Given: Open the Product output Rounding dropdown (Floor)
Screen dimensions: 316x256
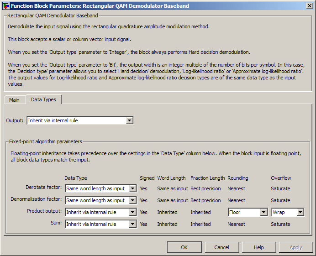Looking at the screenshot, I should [248, 212].
